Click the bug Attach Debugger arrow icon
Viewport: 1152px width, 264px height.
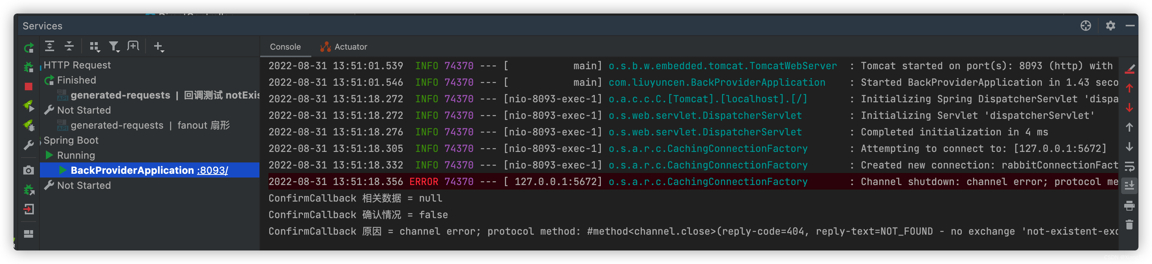click(29, 190)
